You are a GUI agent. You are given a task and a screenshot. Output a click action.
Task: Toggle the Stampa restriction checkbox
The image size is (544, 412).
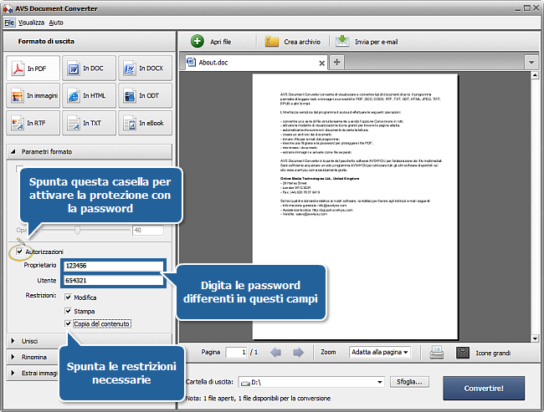pyautogui.click(x=68, y=311)
